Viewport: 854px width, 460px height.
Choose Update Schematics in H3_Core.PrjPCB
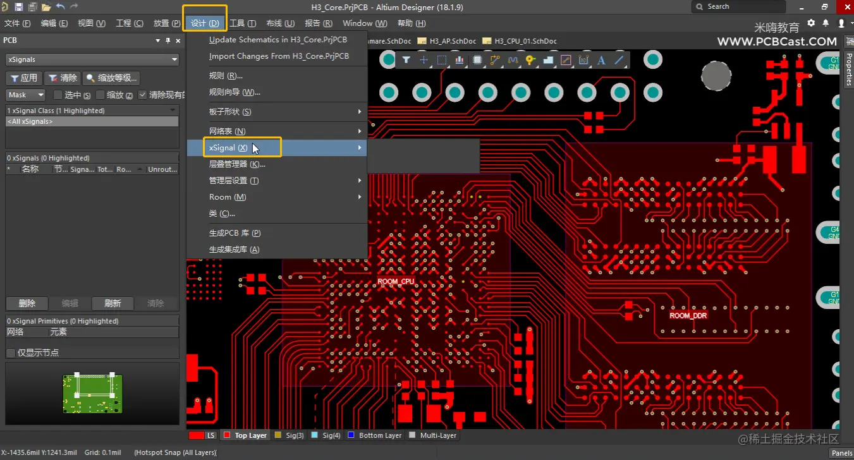coord(277,40)
